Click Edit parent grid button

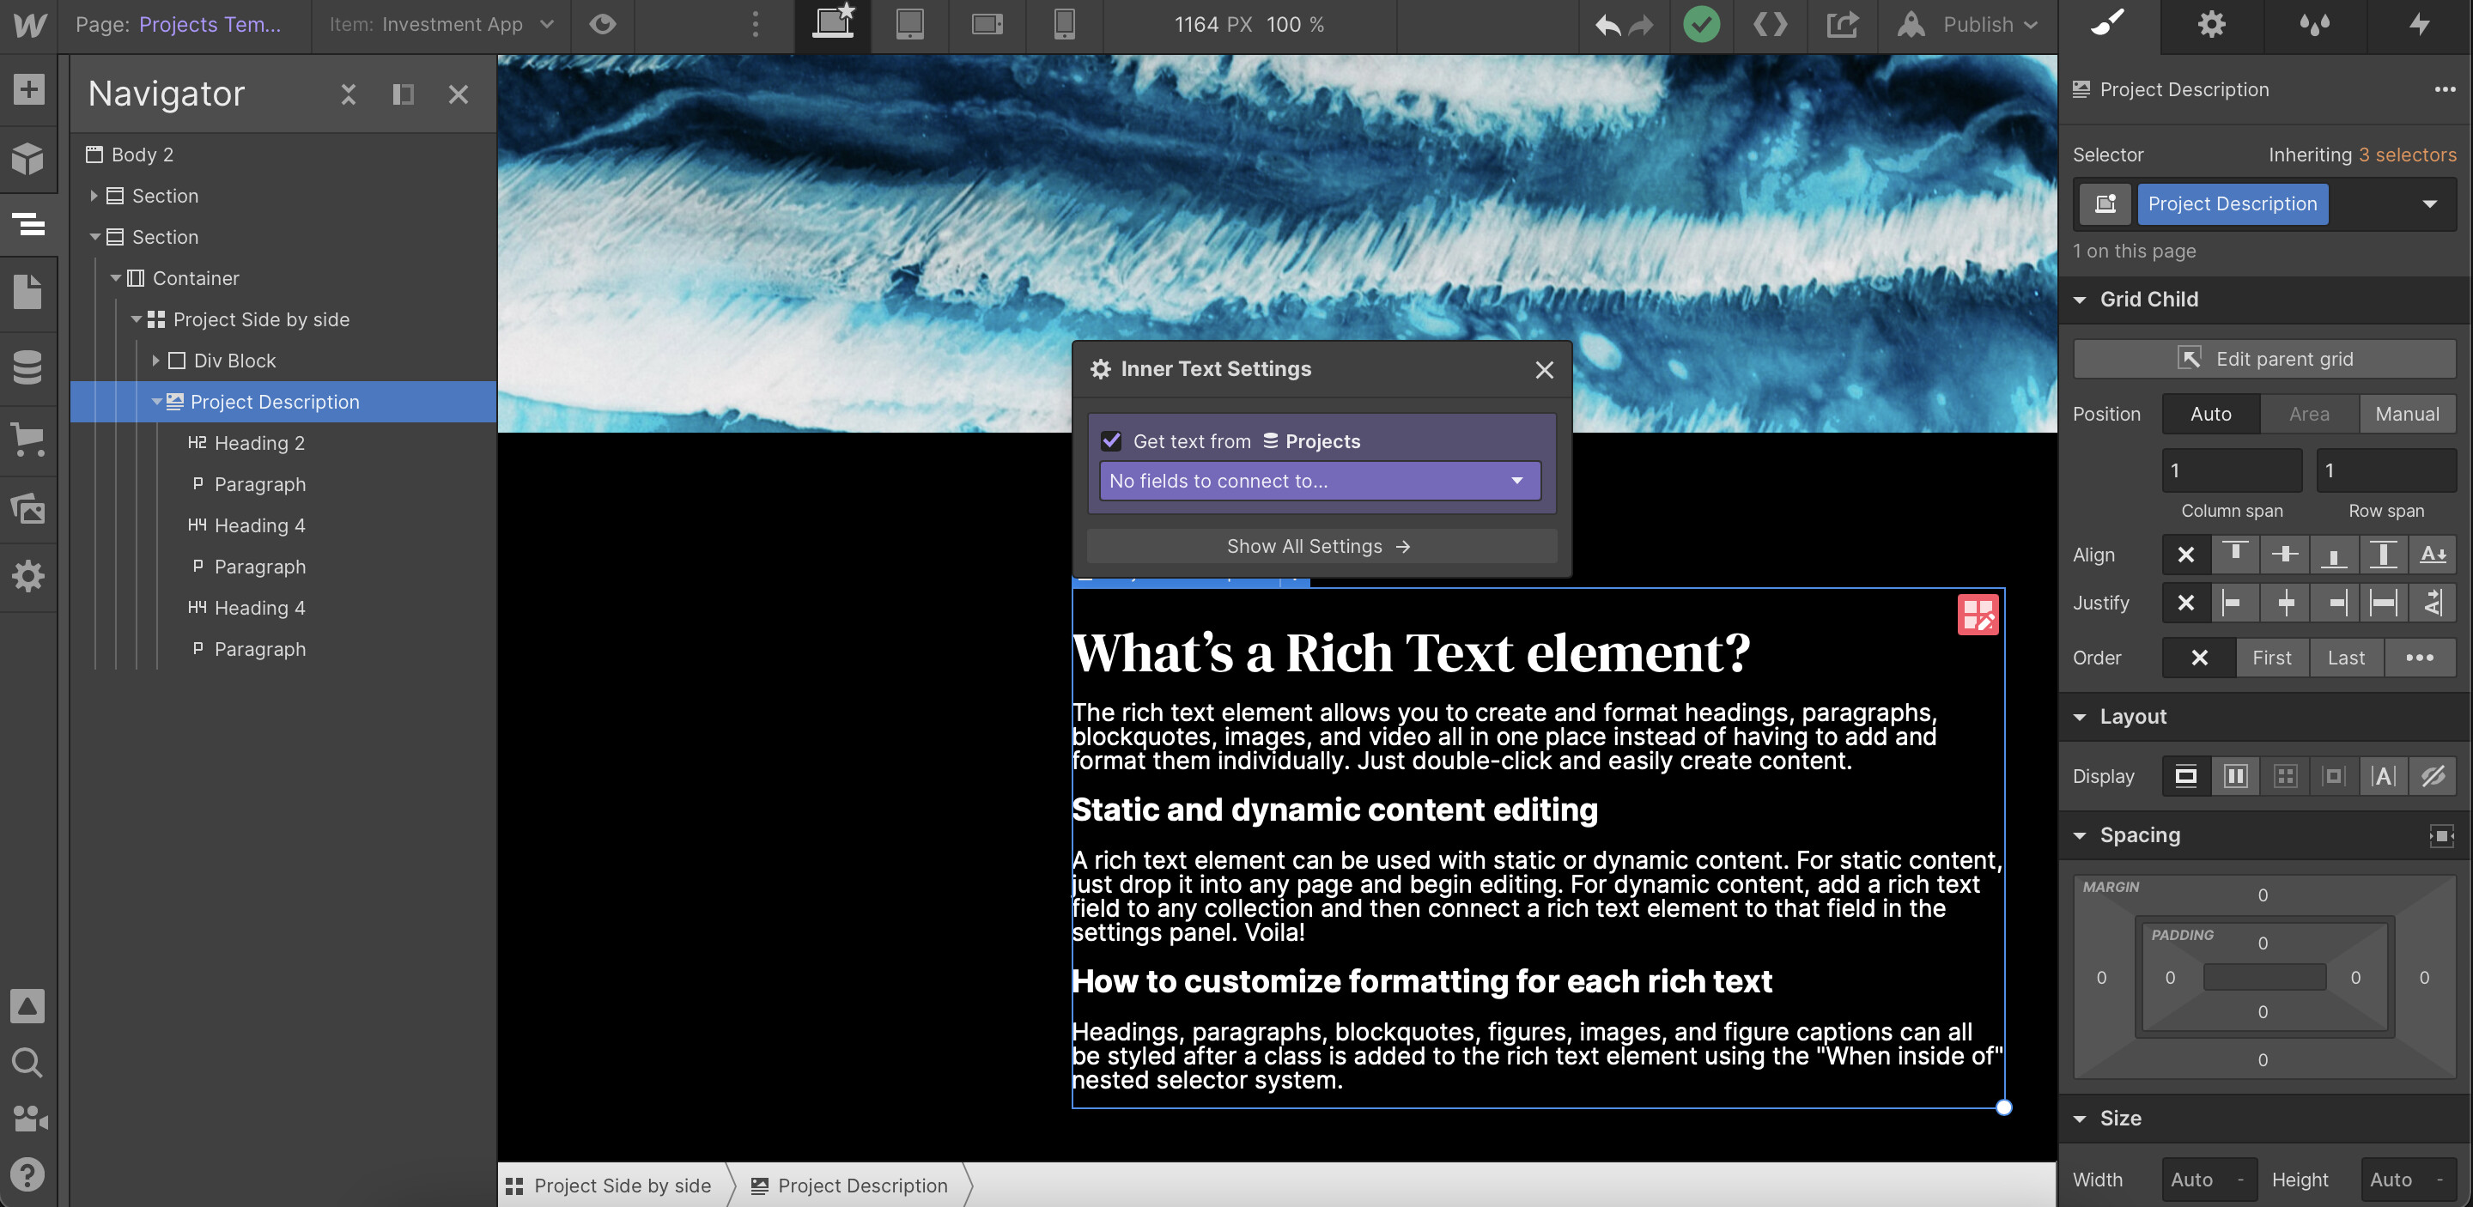point(2263,359)
